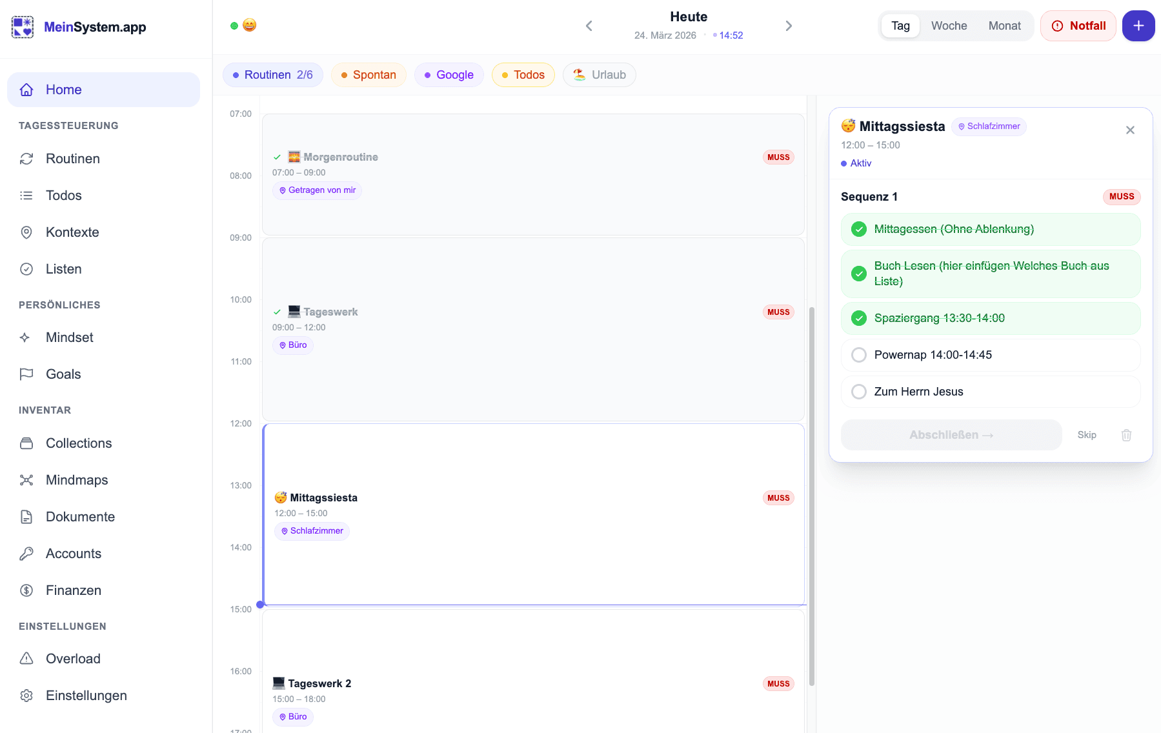Open Mindset from the sidebar

[69, 337]
